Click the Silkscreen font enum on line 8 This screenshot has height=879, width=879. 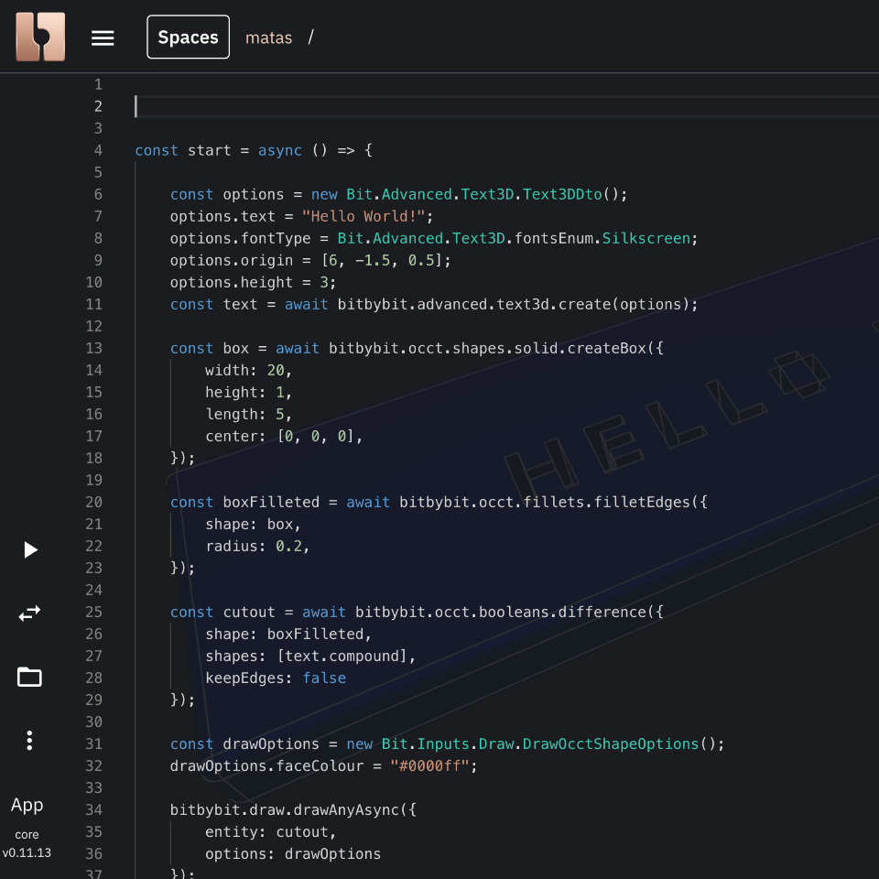coord(646,238)
